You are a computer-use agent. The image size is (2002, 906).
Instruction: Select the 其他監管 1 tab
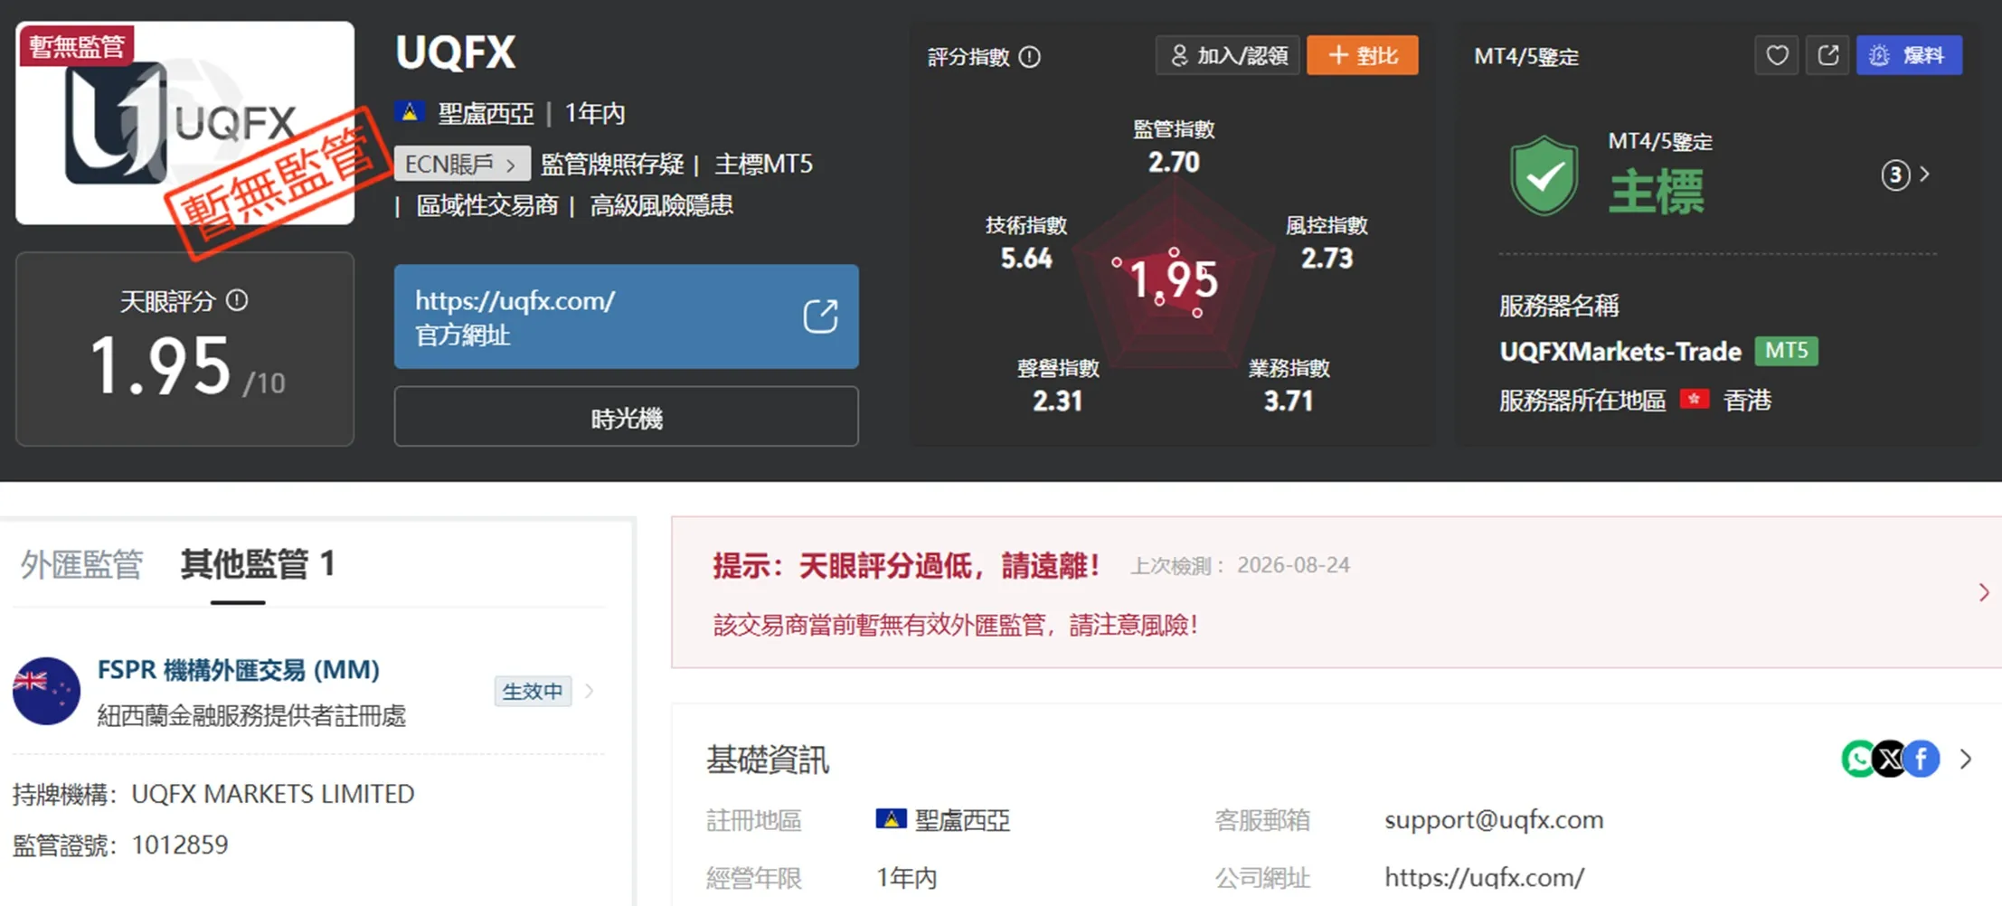pos(258,564)
